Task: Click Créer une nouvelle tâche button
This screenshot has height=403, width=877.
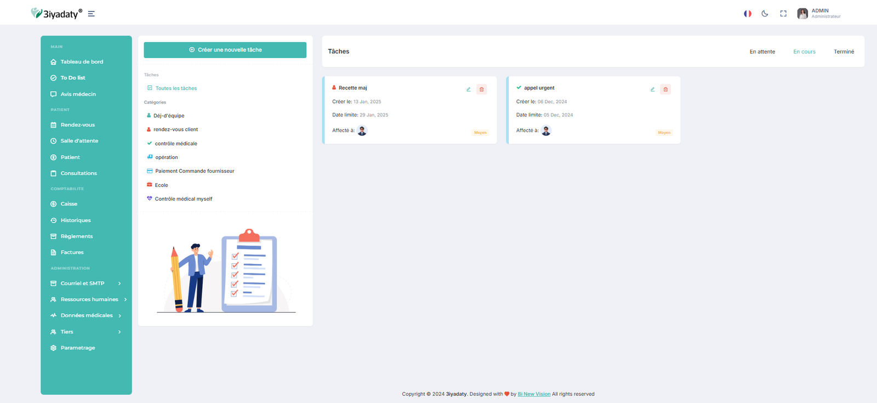Action: point(225,50)
